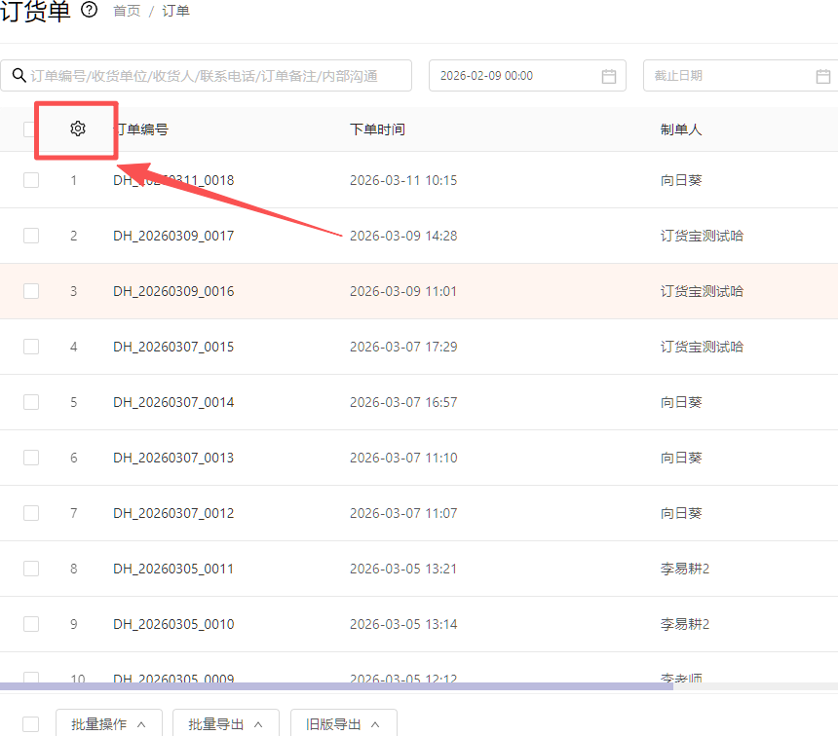Screen dimensions: 838x736
Task: Open calendar icon of 截止日期 field
Action: point(823,76)
